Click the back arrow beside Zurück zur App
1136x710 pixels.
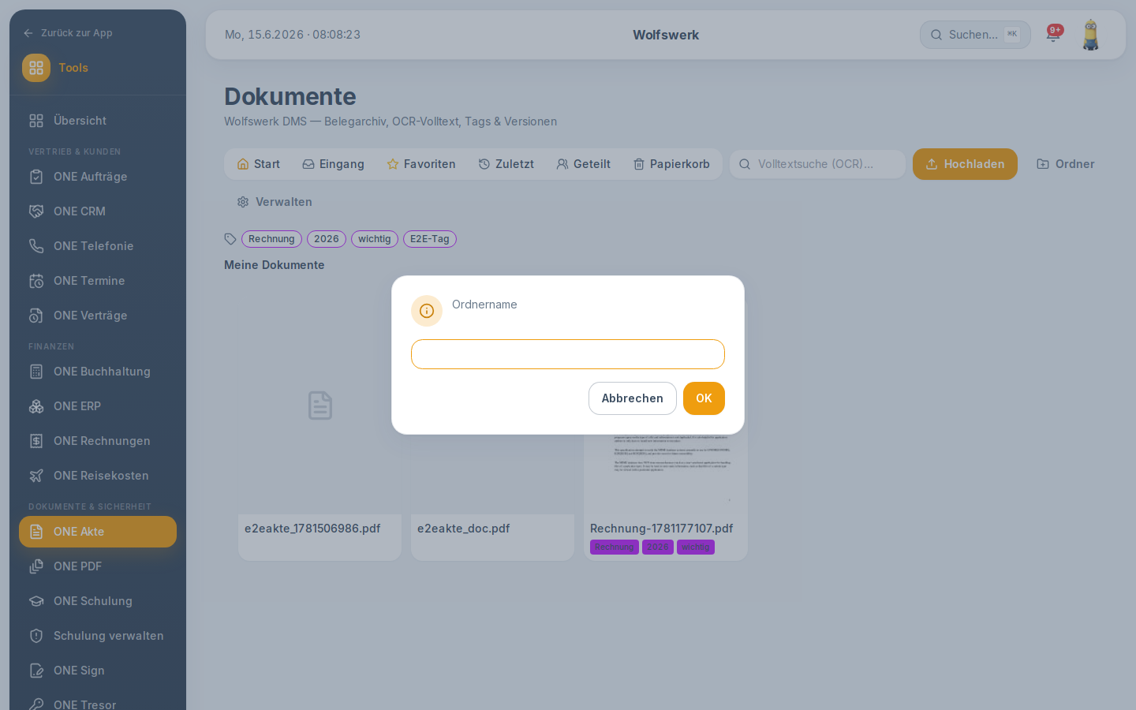28,33
